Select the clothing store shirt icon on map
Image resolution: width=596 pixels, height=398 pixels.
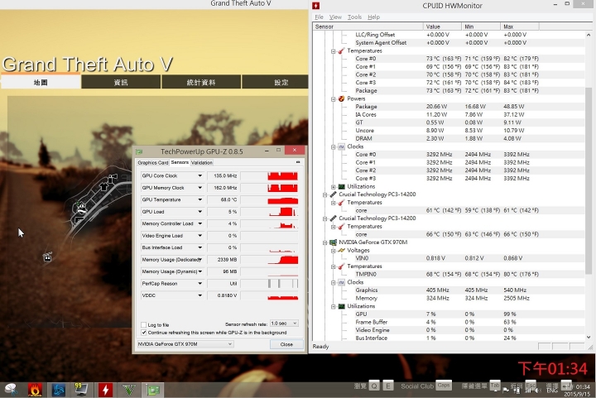click(x=103, y=186)
